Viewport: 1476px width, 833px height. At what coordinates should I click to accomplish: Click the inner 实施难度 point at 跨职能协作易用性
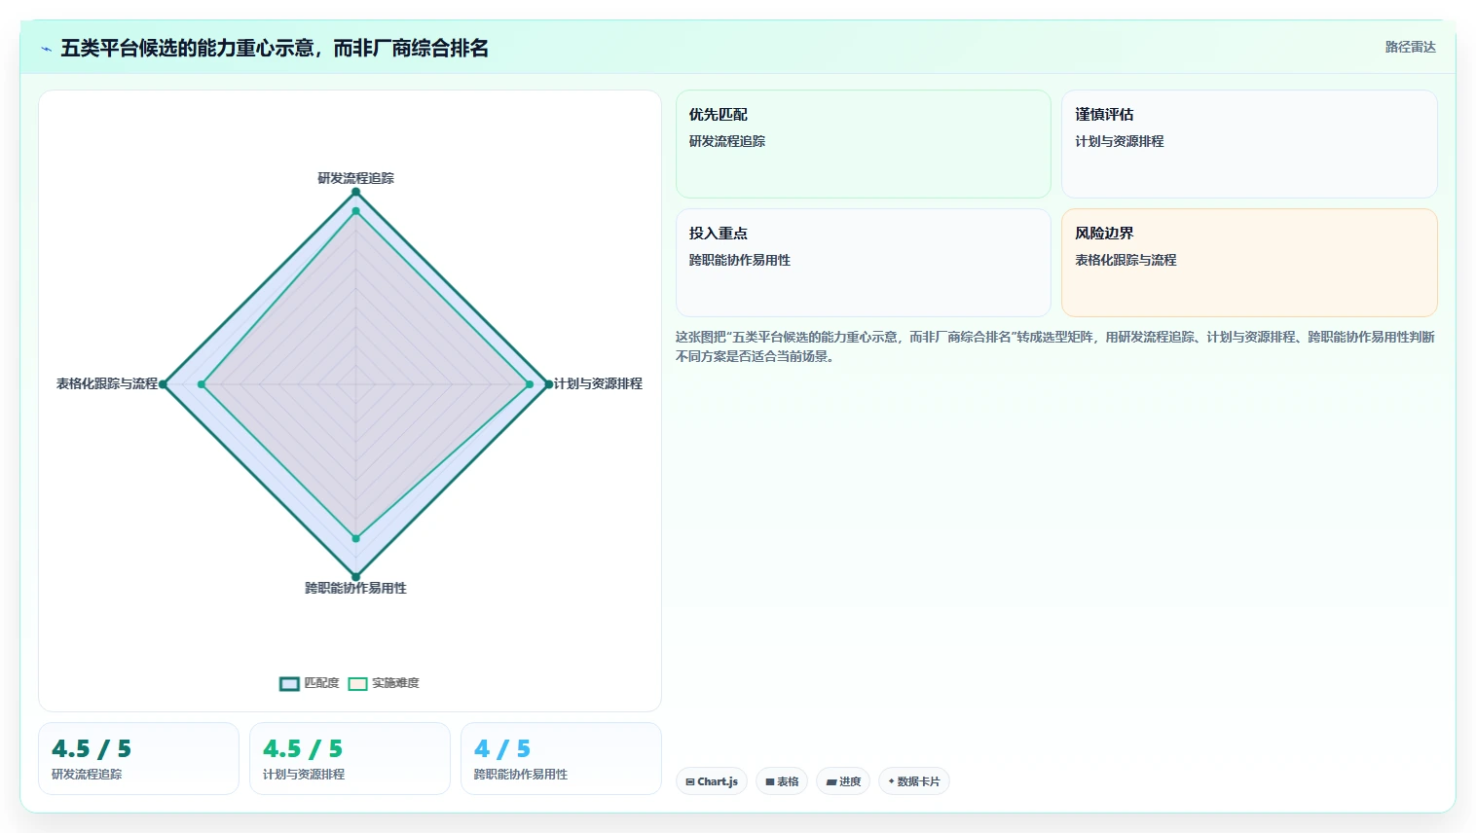point(355,538)
